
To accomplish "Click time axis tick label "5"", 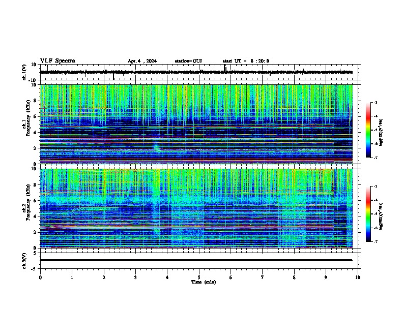I will tap(199, 277).
